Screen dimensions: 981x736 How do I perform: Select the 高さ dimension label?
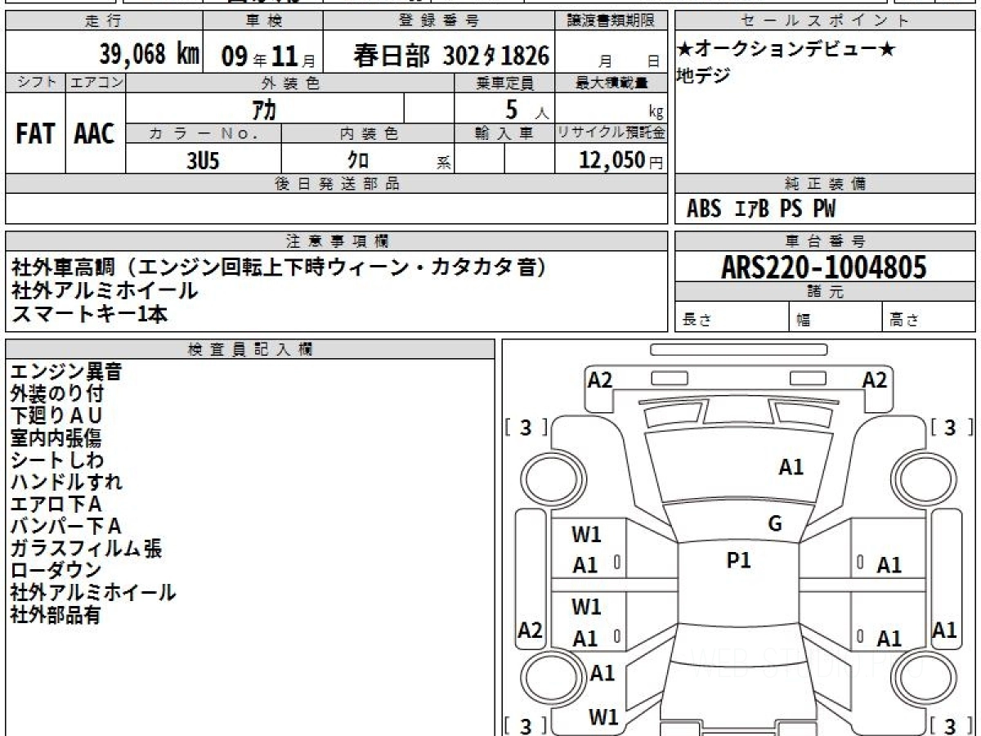coord(906,321)
